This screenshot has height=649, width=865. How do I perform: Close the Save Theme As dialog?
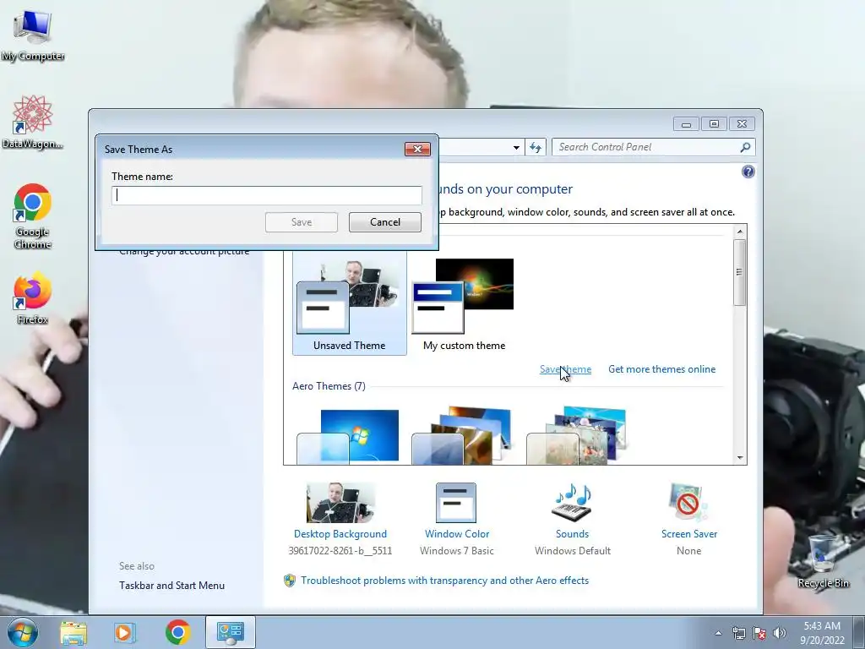click(x=417, y=149)
